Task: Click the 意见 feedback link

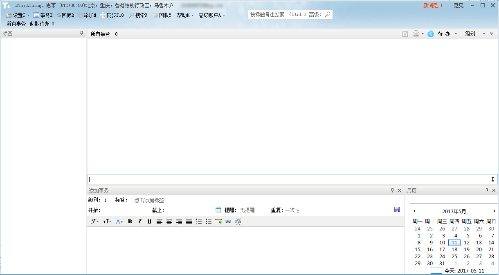Action: 459,6
